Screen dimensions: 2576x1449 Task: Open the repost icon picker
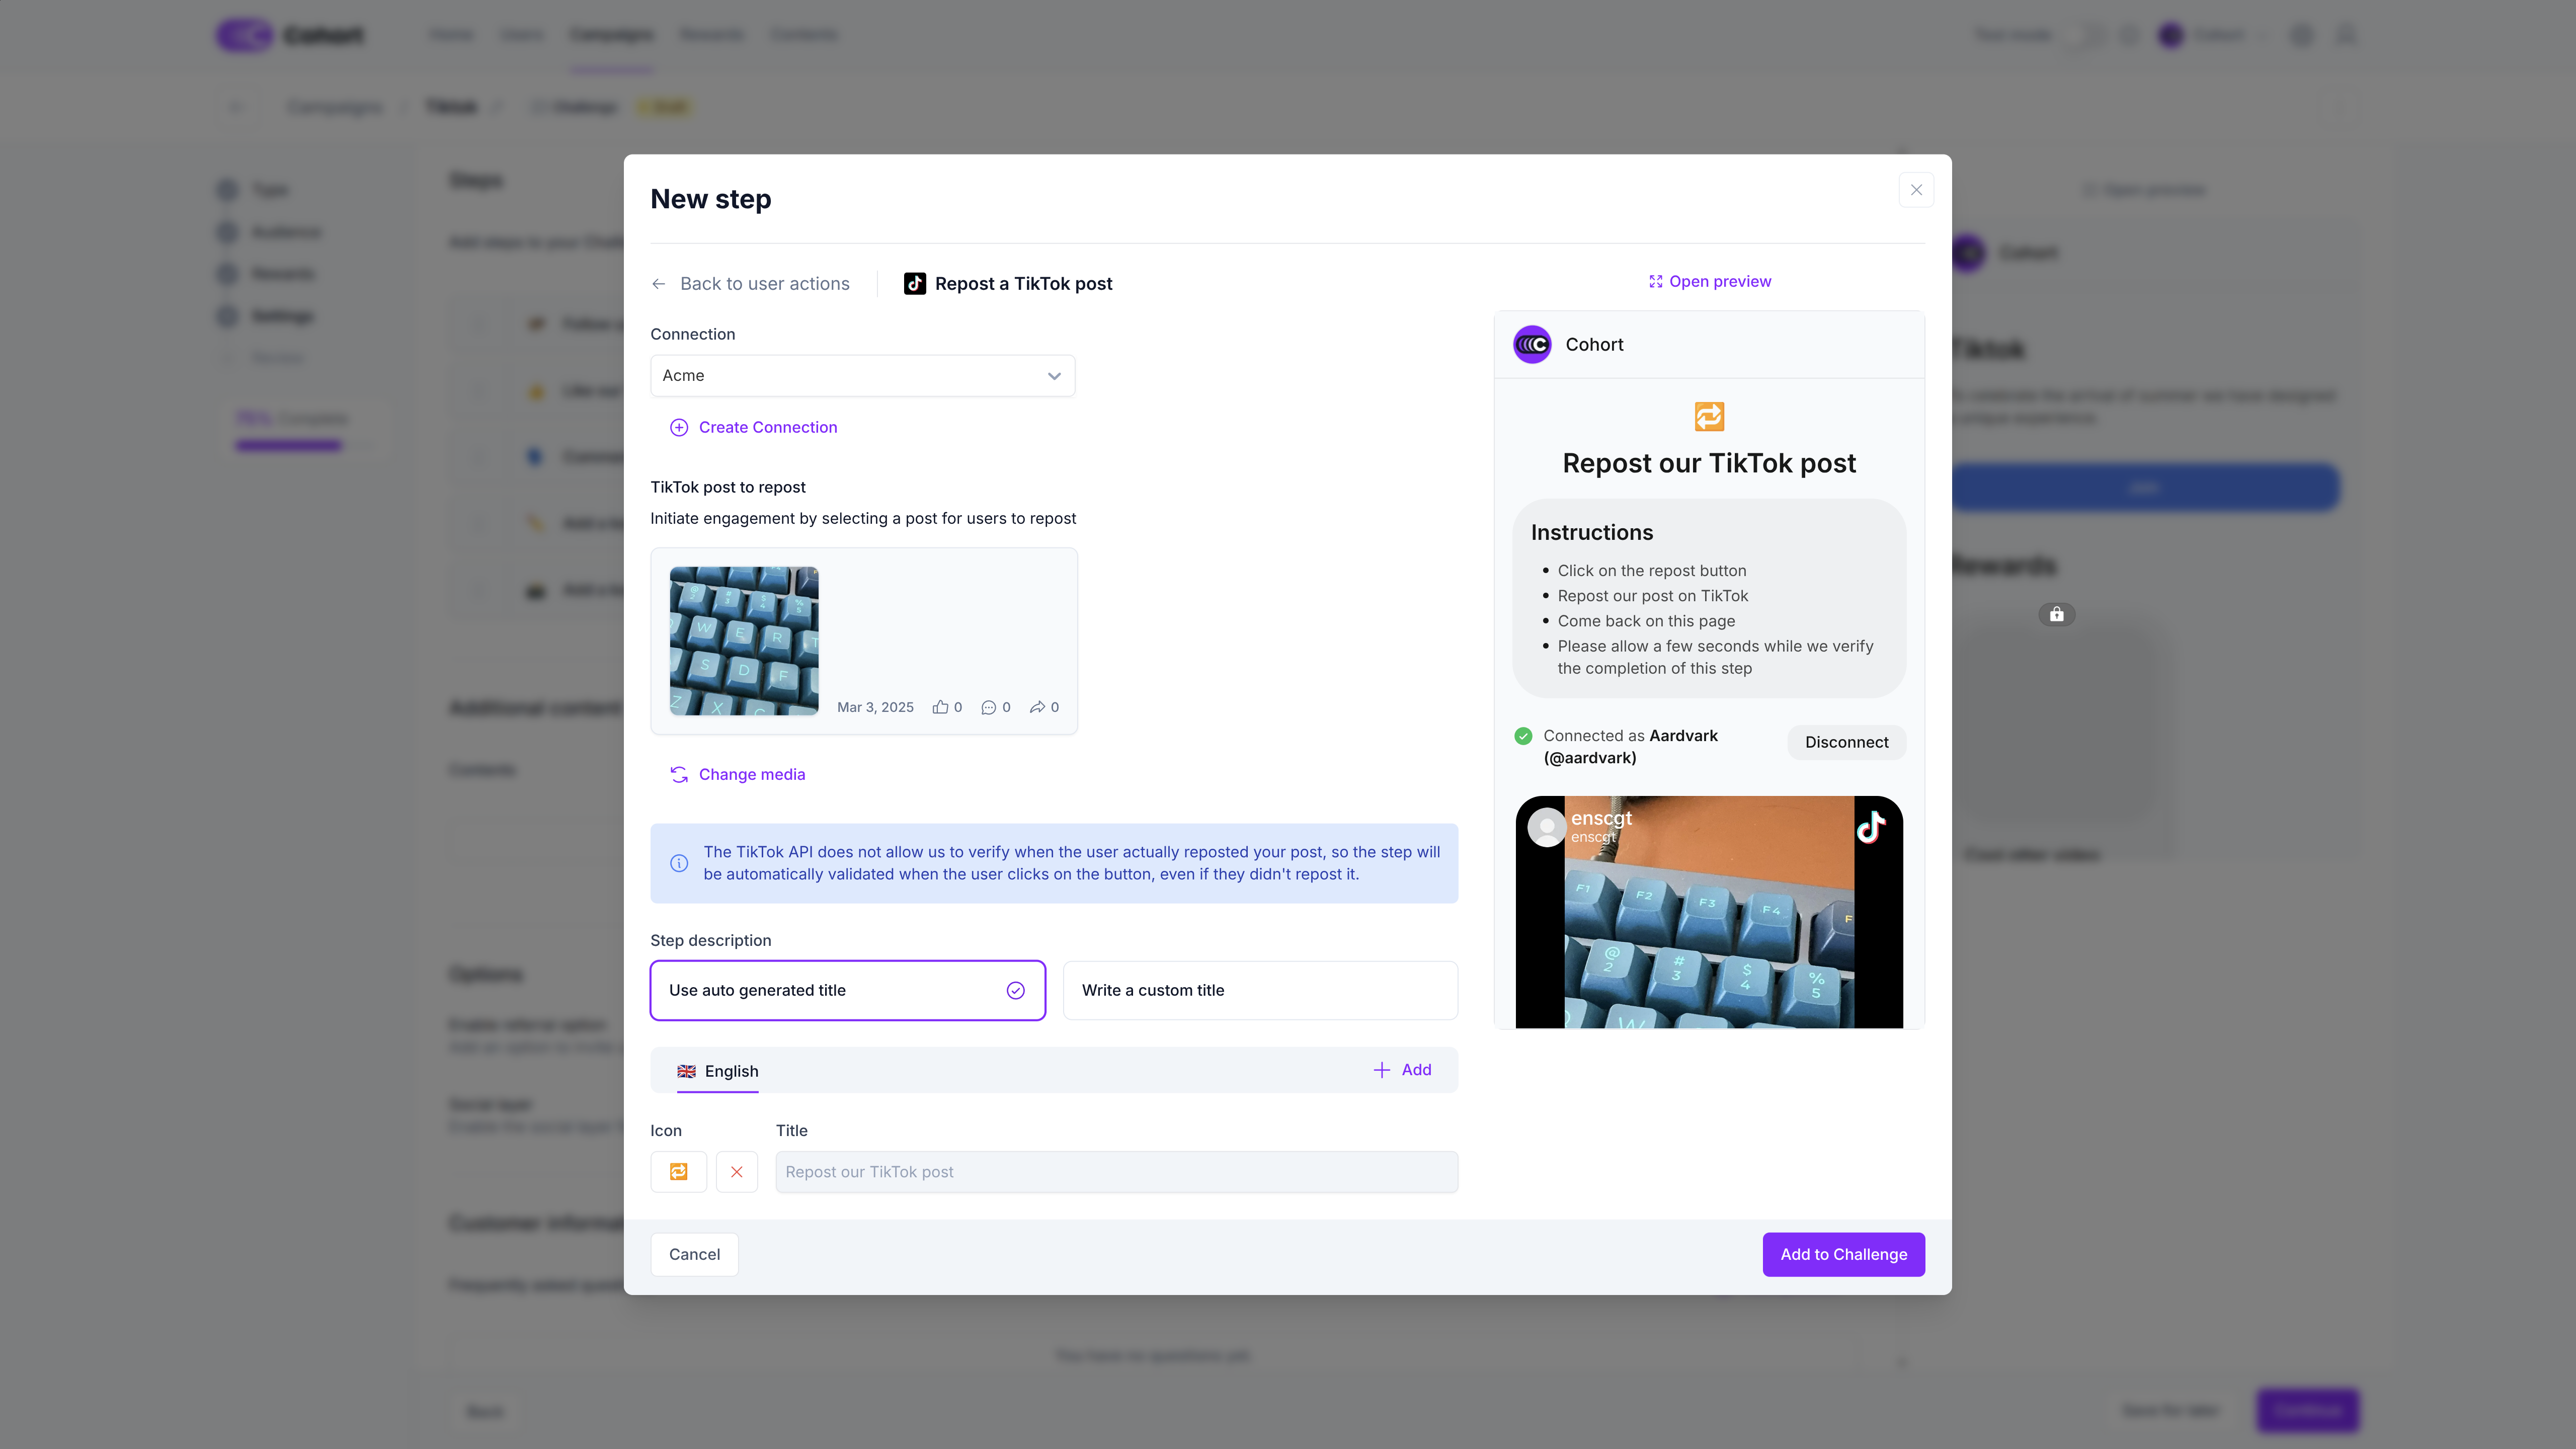[679, 1172]
